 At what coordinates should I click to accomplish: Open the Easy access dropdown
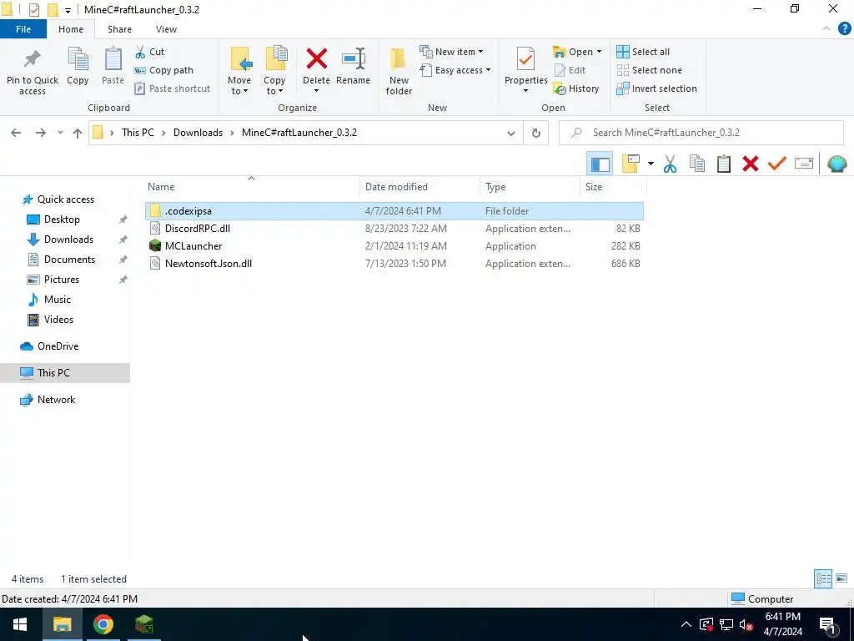coord(455,70)
